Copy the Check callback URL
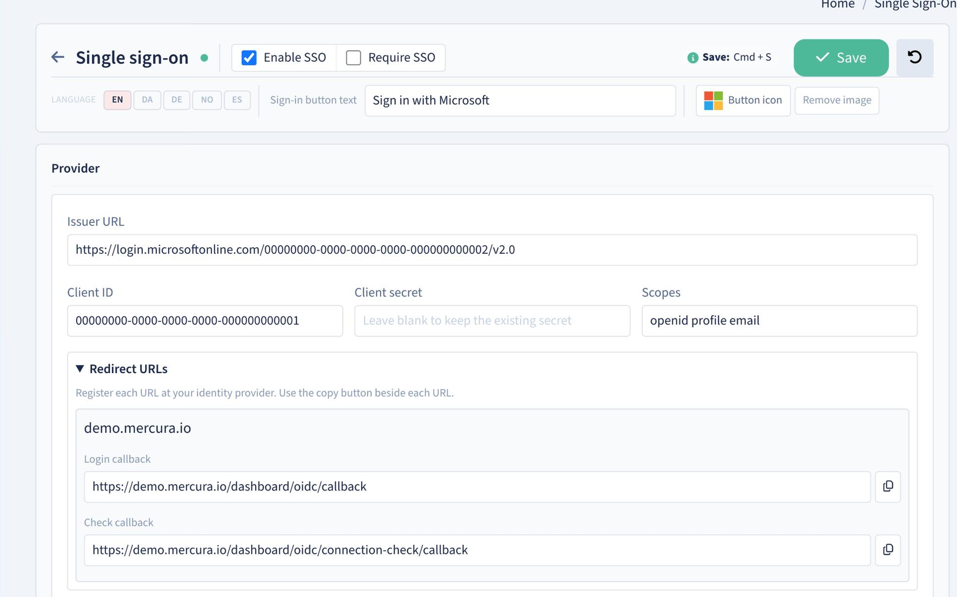Screen dimensions: 957x597 click(x=888, y=550)
